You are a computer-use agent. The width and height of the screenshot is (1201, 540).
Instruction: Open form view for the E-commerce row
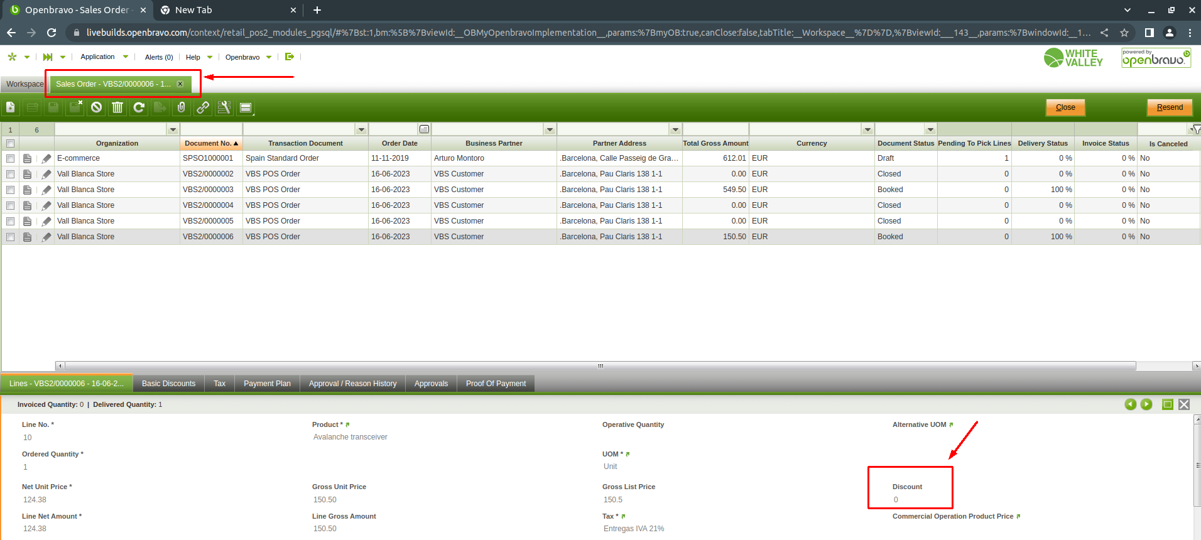(27, 159)
